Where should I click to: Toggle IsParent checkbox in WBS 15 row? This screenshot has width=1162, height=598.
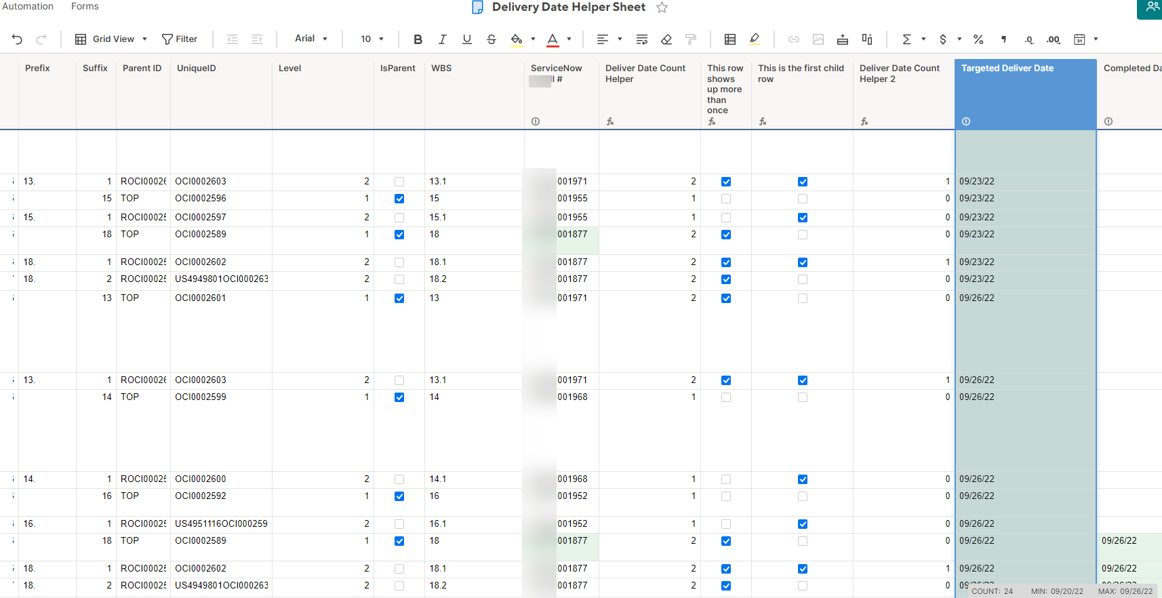[x=399, y=199]
